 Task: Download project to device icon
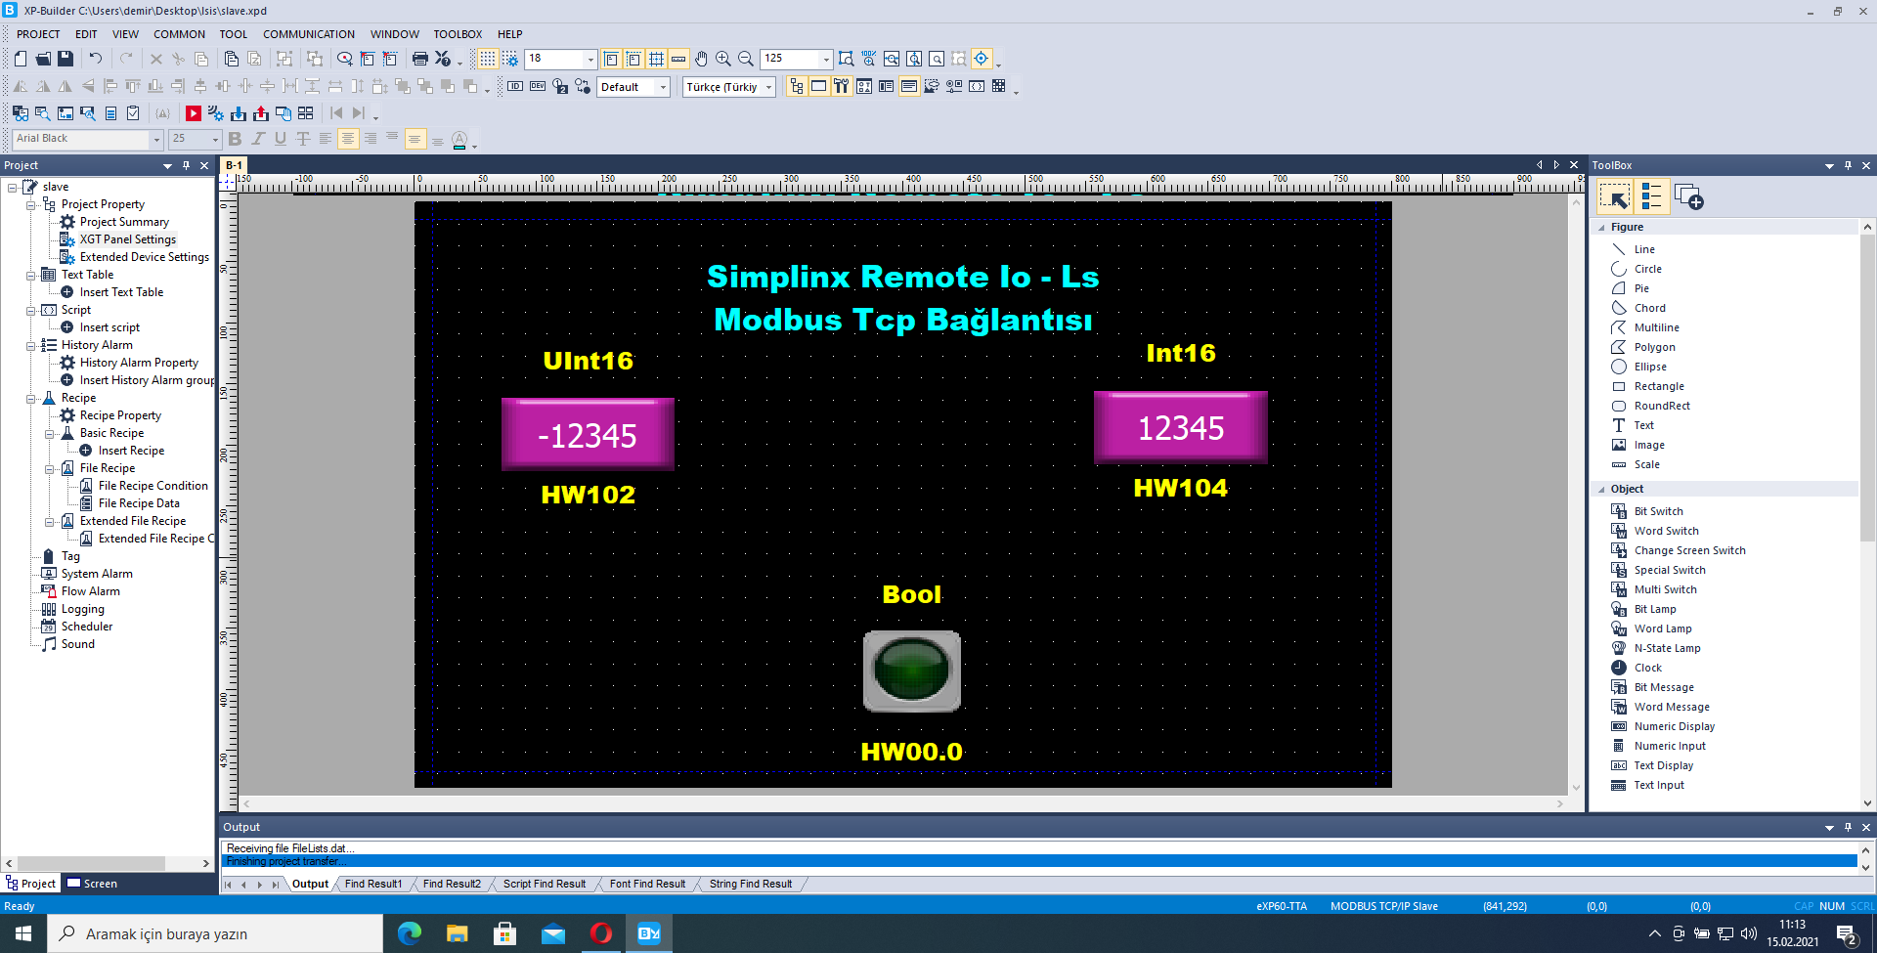[239, 113]
